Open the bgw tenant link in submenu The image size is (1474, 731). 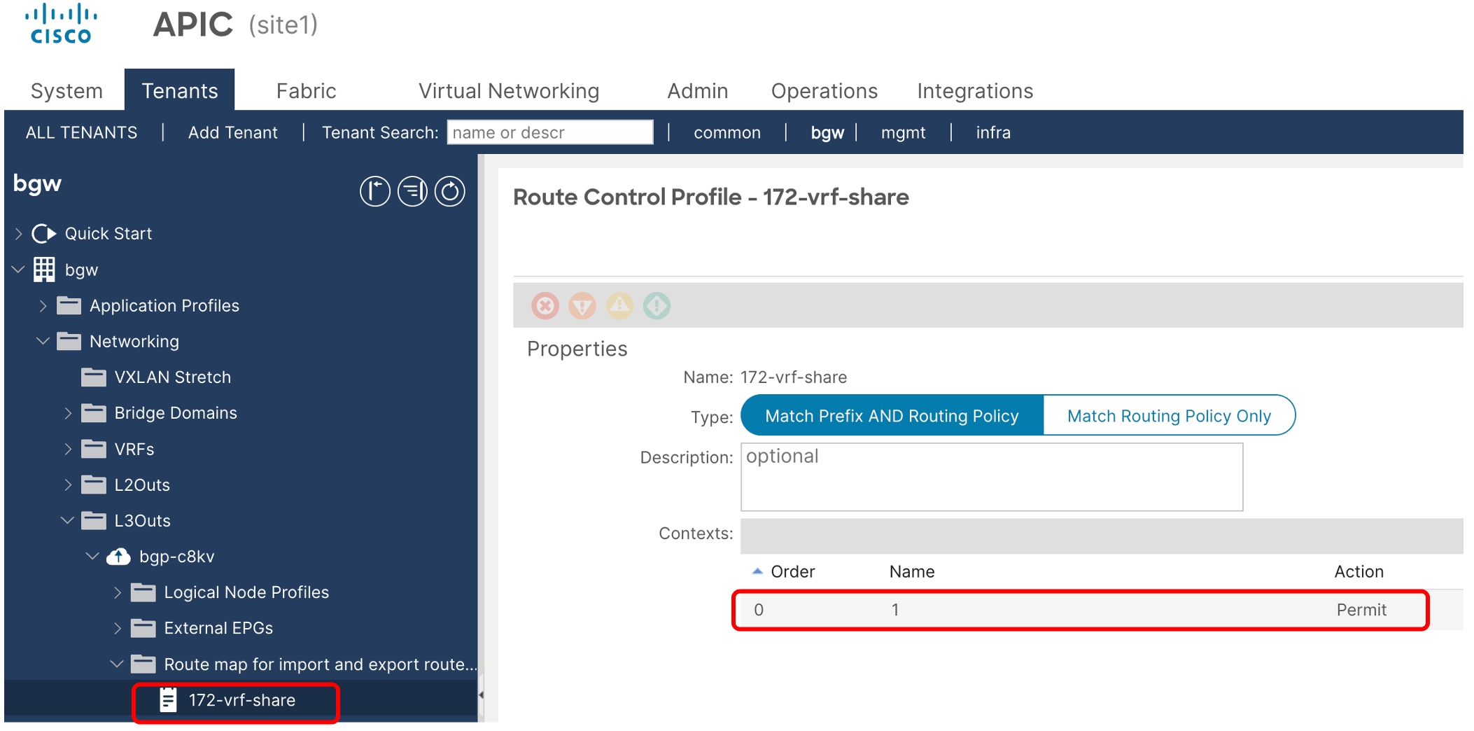point(827,132)
